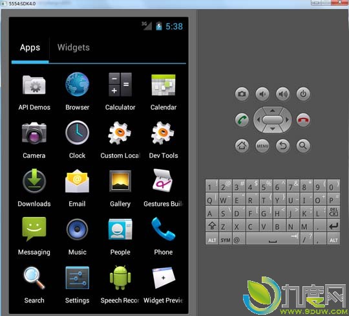Click the right ALT key on keyboard
Viewport: 349px width, 316px height.
333,239
